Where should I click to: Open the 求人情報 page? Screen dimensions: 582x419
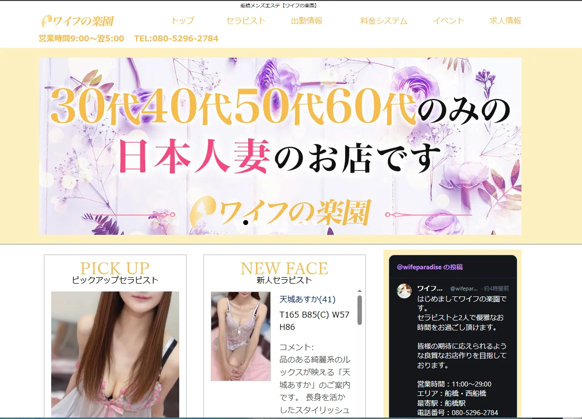click(505, 21)
